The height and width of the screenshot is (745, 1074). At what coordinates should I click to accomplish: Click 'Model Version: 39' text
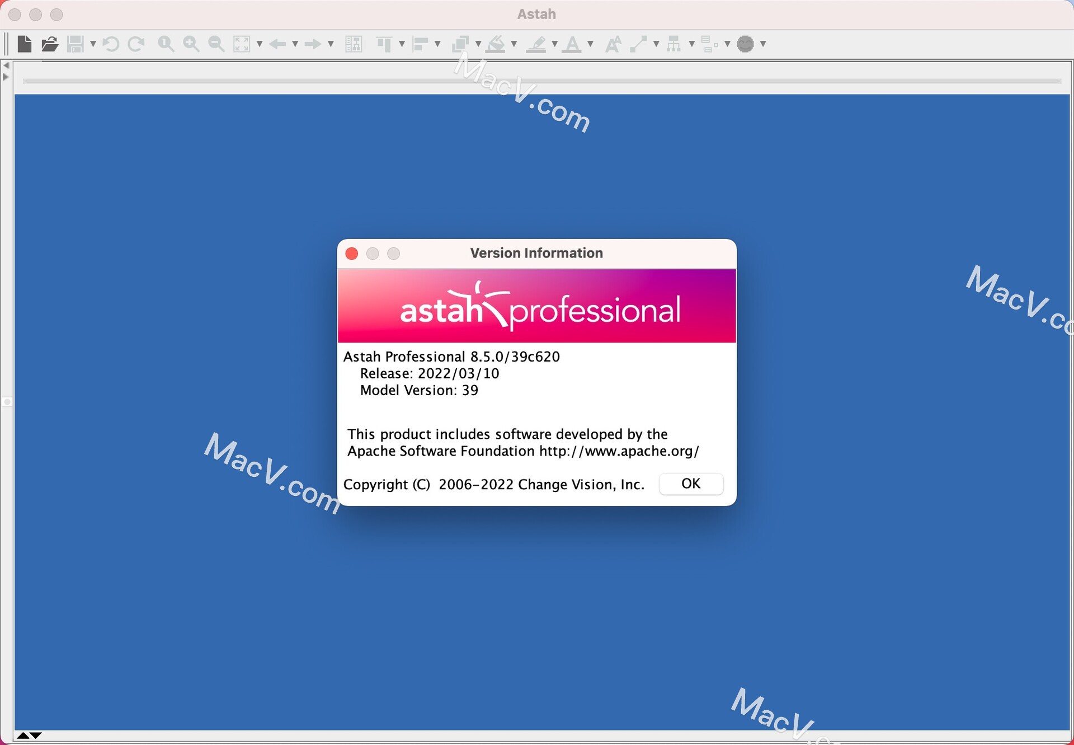coord(419,390)
